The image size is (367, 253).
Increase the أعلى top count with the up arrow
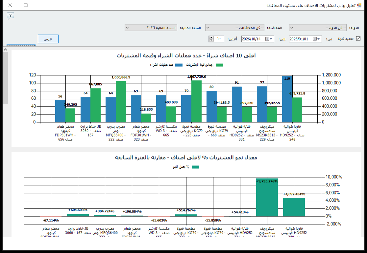(211, 38)
